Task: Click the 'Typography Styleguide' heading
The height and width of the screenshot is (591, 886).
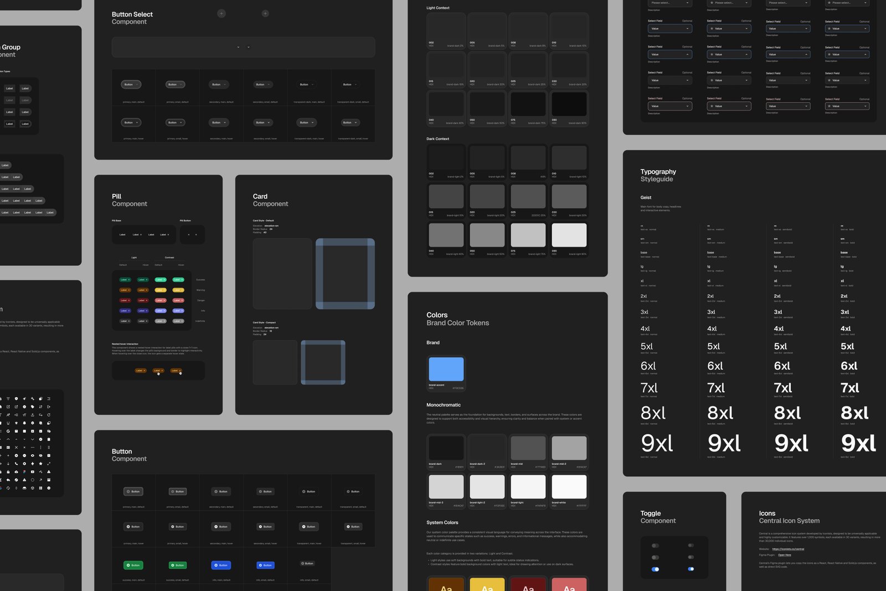Action: tap(658, 176)
